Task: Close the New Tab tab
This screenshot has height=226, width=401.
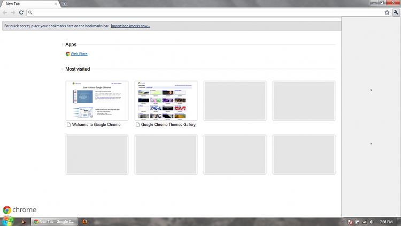Action: click(x=56, y=4)
